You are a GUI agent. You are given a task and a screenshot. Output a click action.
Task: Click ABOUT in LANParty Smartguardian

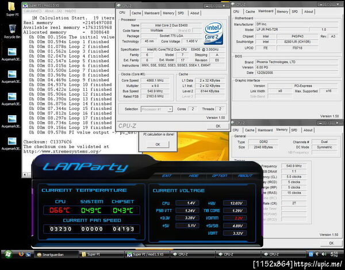point(245,176)
